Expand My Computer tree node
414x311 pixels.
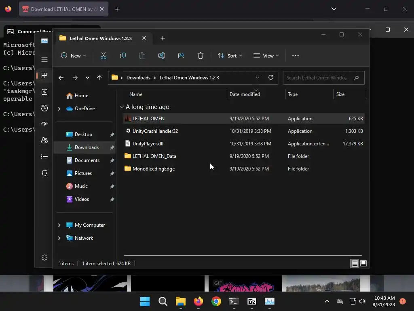(x=59, y=225)
